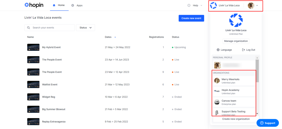Open My Hybrid Event thumbnail

[33, 47]
